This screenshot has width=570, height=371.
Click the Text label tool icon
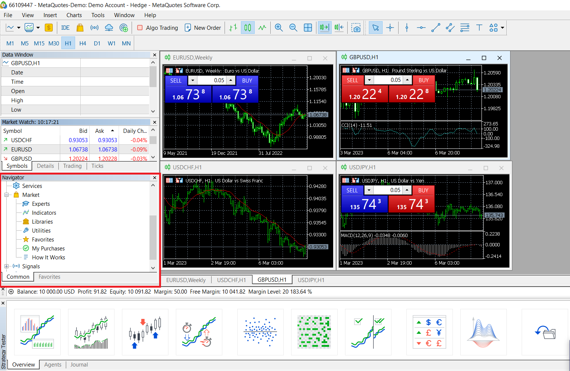[x=479, y=28]
